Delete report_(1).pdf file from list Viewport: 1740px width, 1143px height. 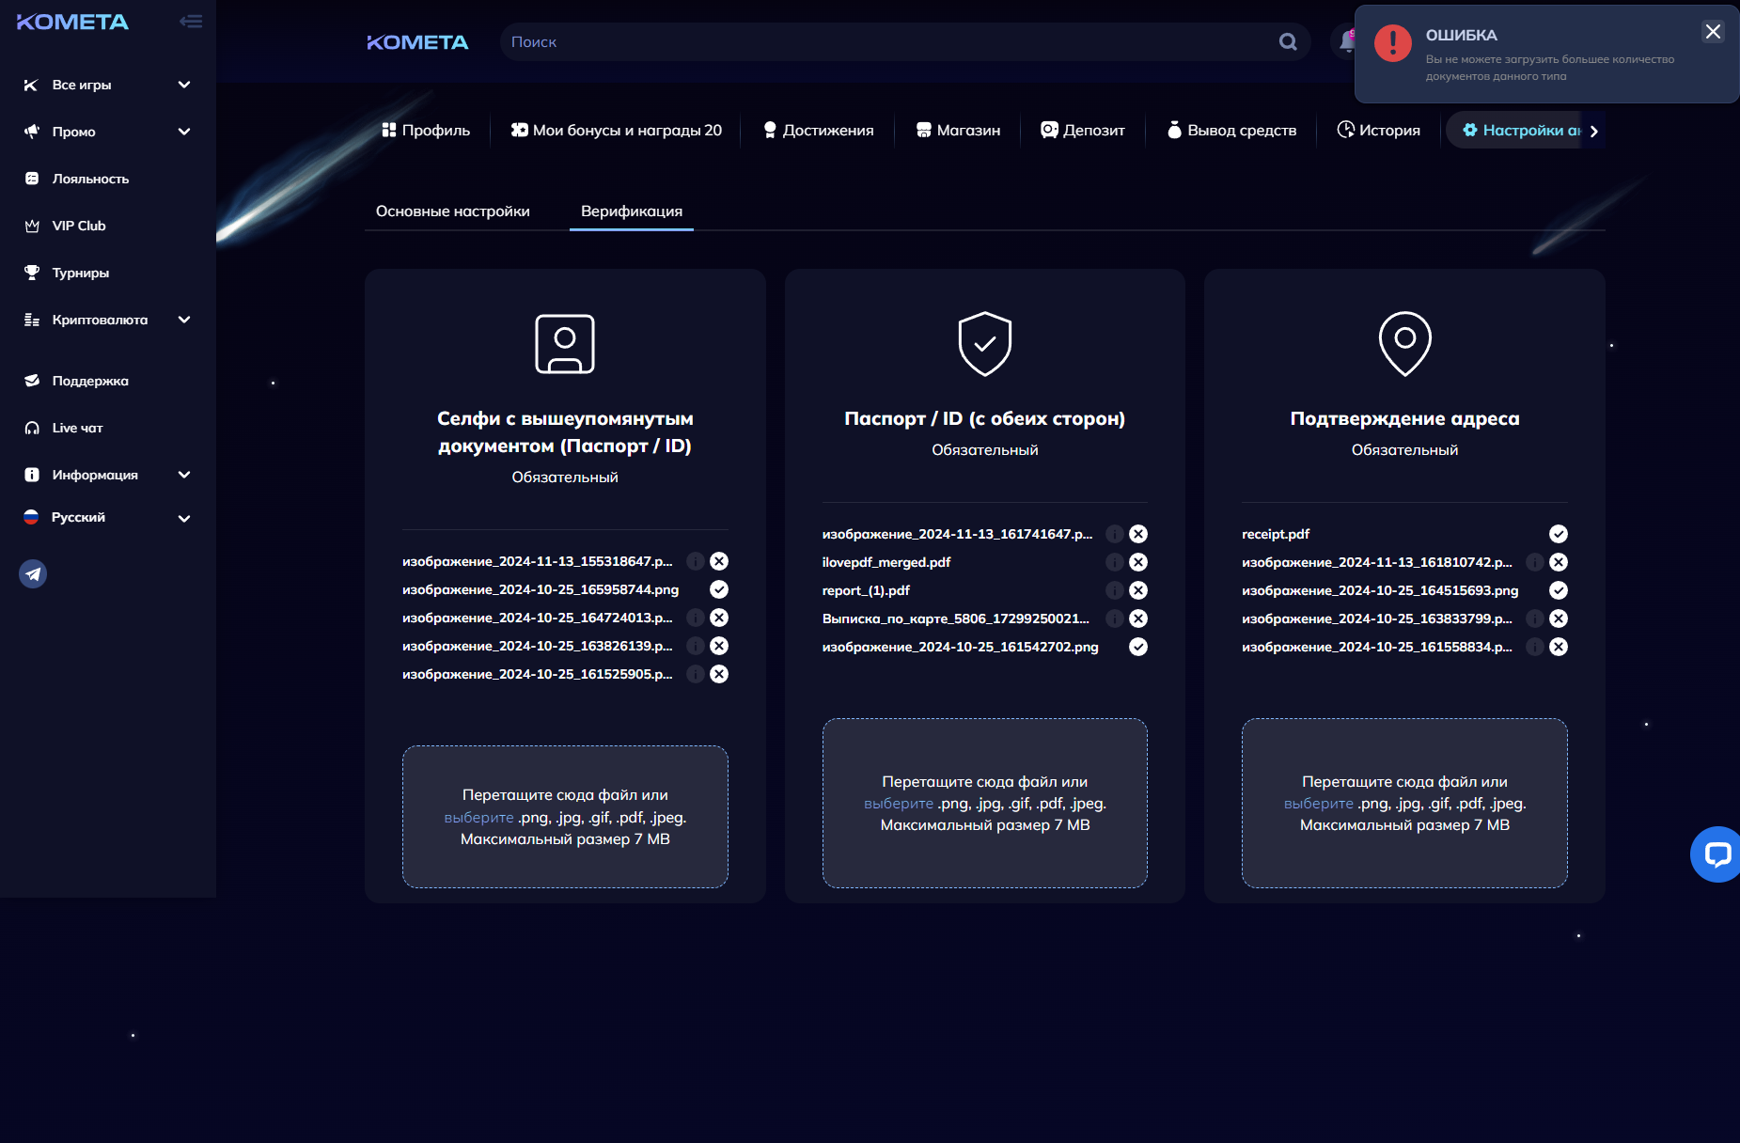[1138, 590]
